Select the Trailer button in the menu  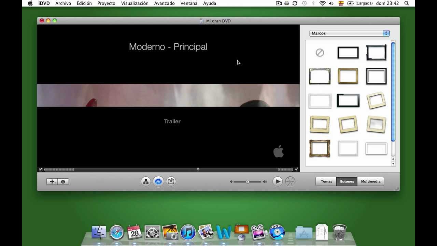coord(172,121)
